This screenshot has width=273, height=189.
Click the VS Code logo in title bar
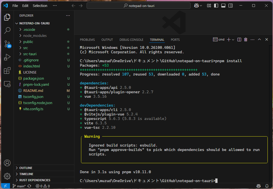[x=6, y=6]
